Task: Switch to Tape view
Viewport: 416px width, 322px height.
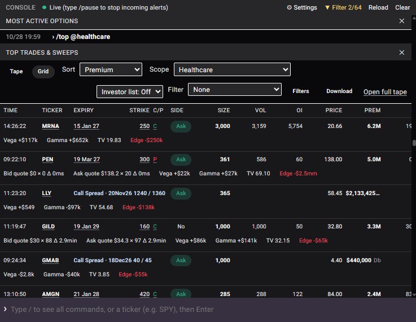Action: [x=16, y=71]
